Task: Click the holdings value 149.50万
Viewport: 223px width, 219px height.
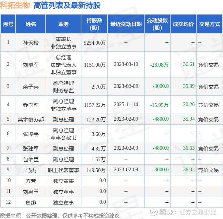Action: 96,170
